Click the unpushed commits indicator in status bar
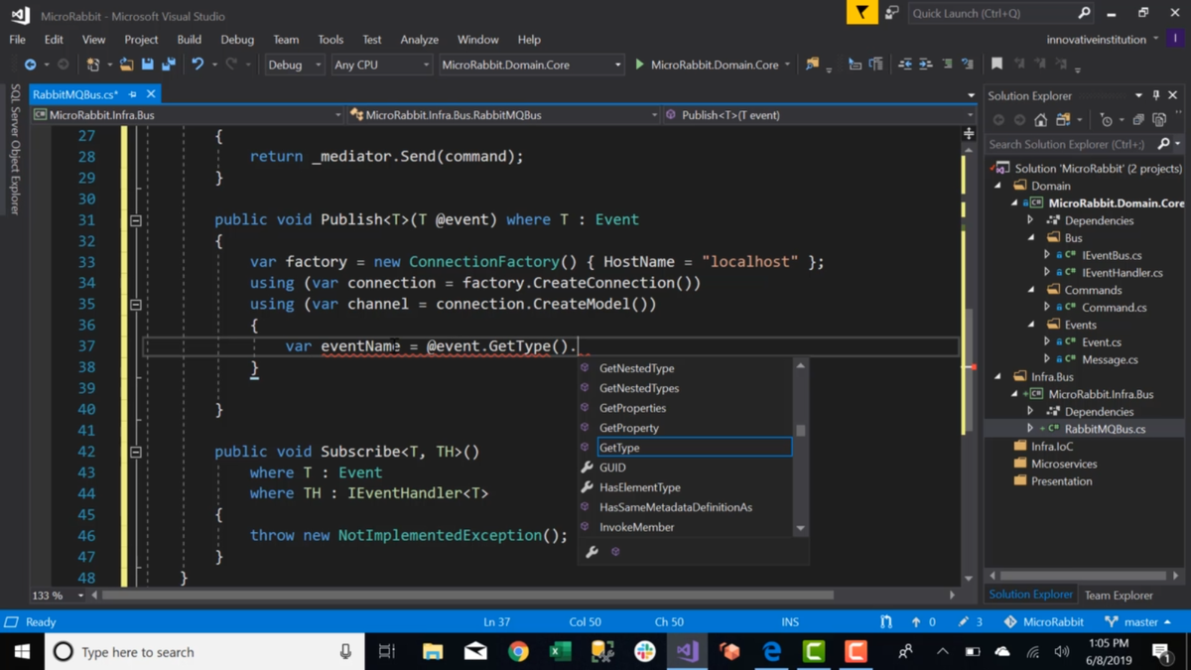Viewport: 1191px width, 670px height. click(923, 622)
